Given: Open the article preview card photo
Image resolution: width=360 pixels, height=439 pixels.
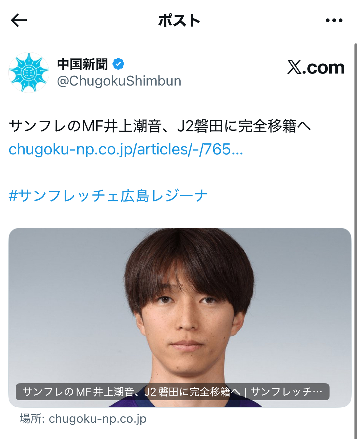Looking at the screenshot, I should pyautogui.click(x=180, y=317).
